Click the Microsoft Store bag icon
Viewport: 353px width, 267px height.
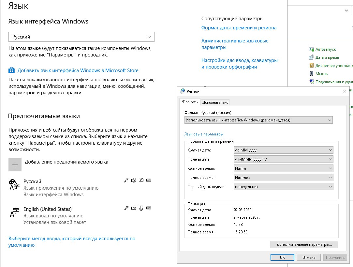11,71
